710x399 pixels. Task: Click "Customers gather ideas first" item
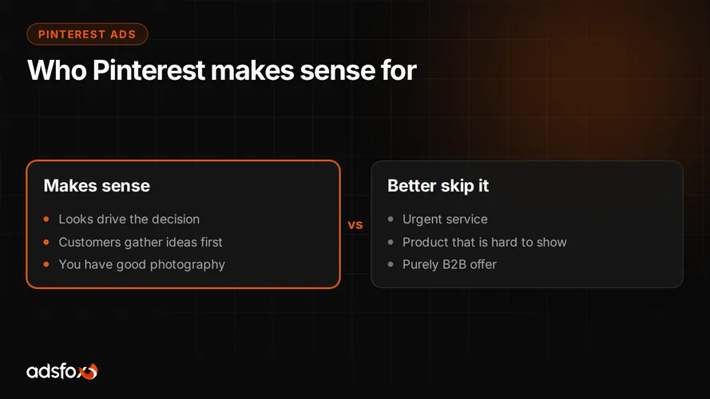tap(141, 242)
